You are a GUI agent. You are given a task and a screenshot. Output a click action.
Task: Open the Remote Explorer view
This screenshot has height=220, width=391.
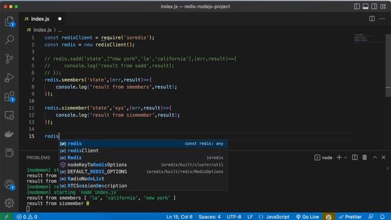click(x=9, y=116)
